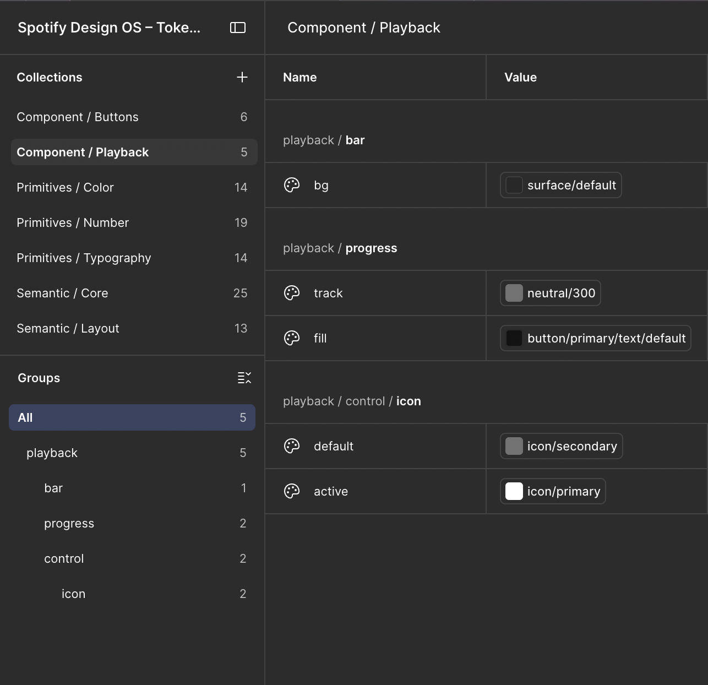Viewport: 708px width, 685px height.
Task: Open the icon/primary alias value
Action: click(x=553, y=491)
